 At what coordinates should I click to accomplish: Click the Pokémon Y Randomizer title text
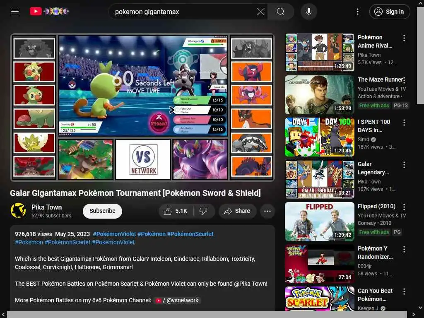click(375, 252)
